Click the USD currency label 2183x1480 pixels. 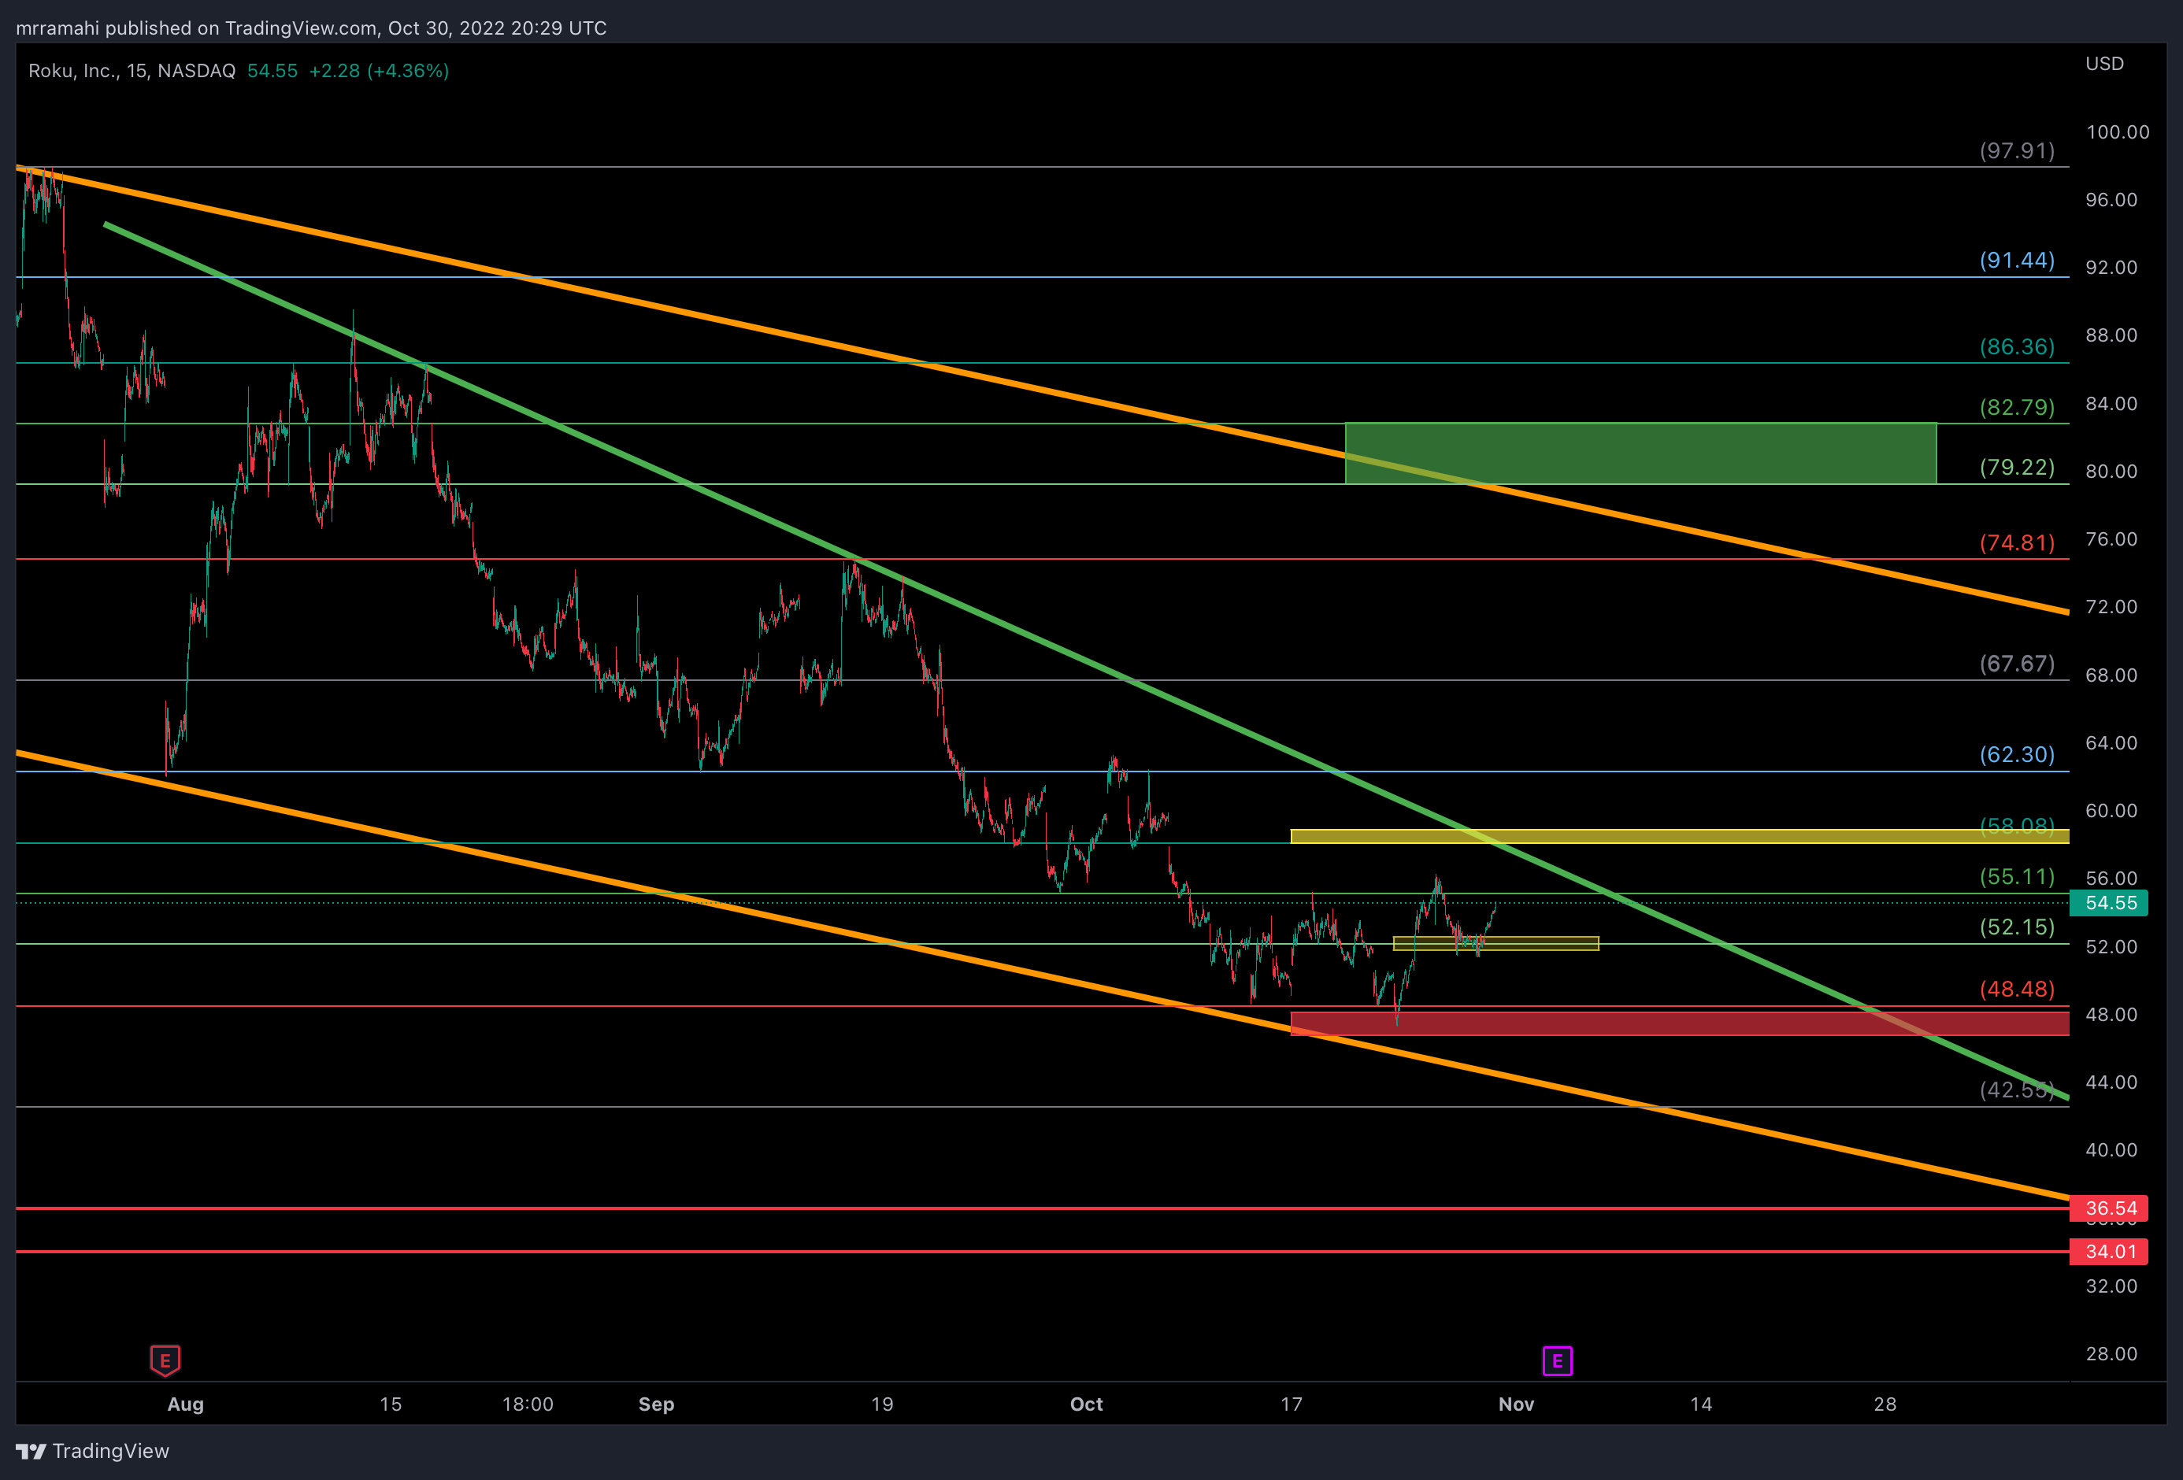pos(2104,64)
